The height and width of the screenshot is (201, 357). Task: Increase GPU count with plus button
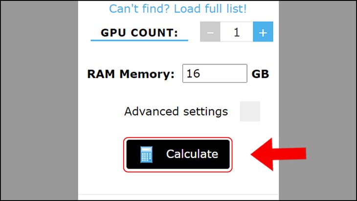pos(263,32)
